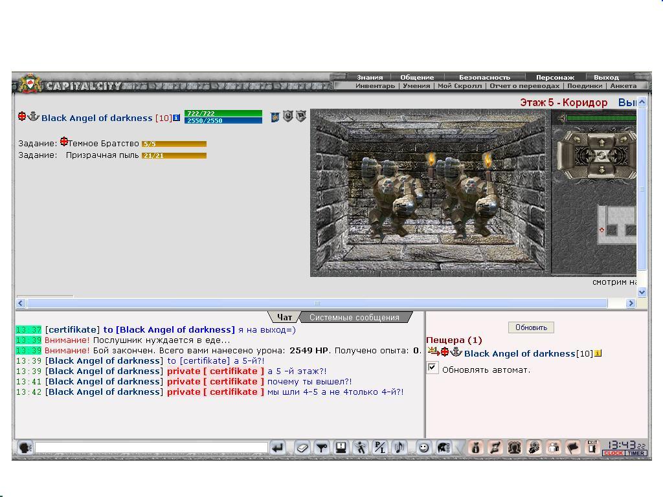Open the Безопасность menu
The height and width of the screenshot is (497, 663).
(484, 78)
